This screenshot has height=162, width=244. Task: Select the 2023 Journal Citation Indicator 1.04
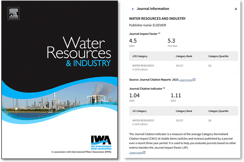134,95
